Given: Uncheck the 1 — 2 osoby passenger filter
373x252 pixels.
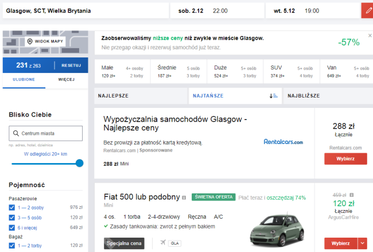Looking at the screenshot, I should (12, 207).
